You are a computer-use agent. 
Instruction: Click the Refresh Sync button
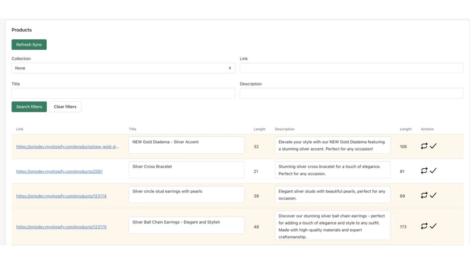click(x=29, y=44)
